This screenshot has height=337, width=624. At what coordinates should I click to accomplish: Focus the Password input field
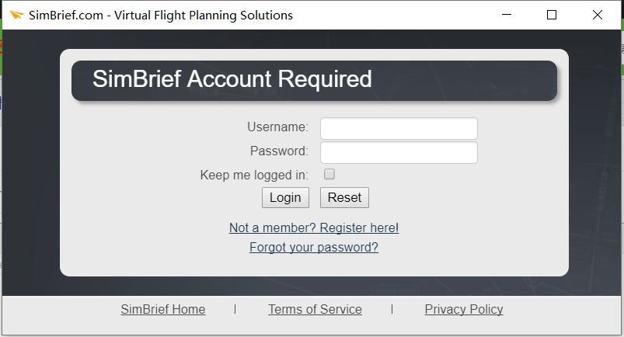tap(399, 152)
